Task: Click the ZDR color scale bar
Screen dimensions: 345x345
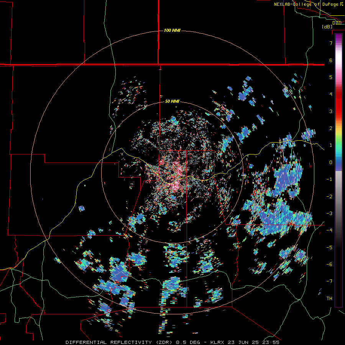Action: (x=338, y=170)
